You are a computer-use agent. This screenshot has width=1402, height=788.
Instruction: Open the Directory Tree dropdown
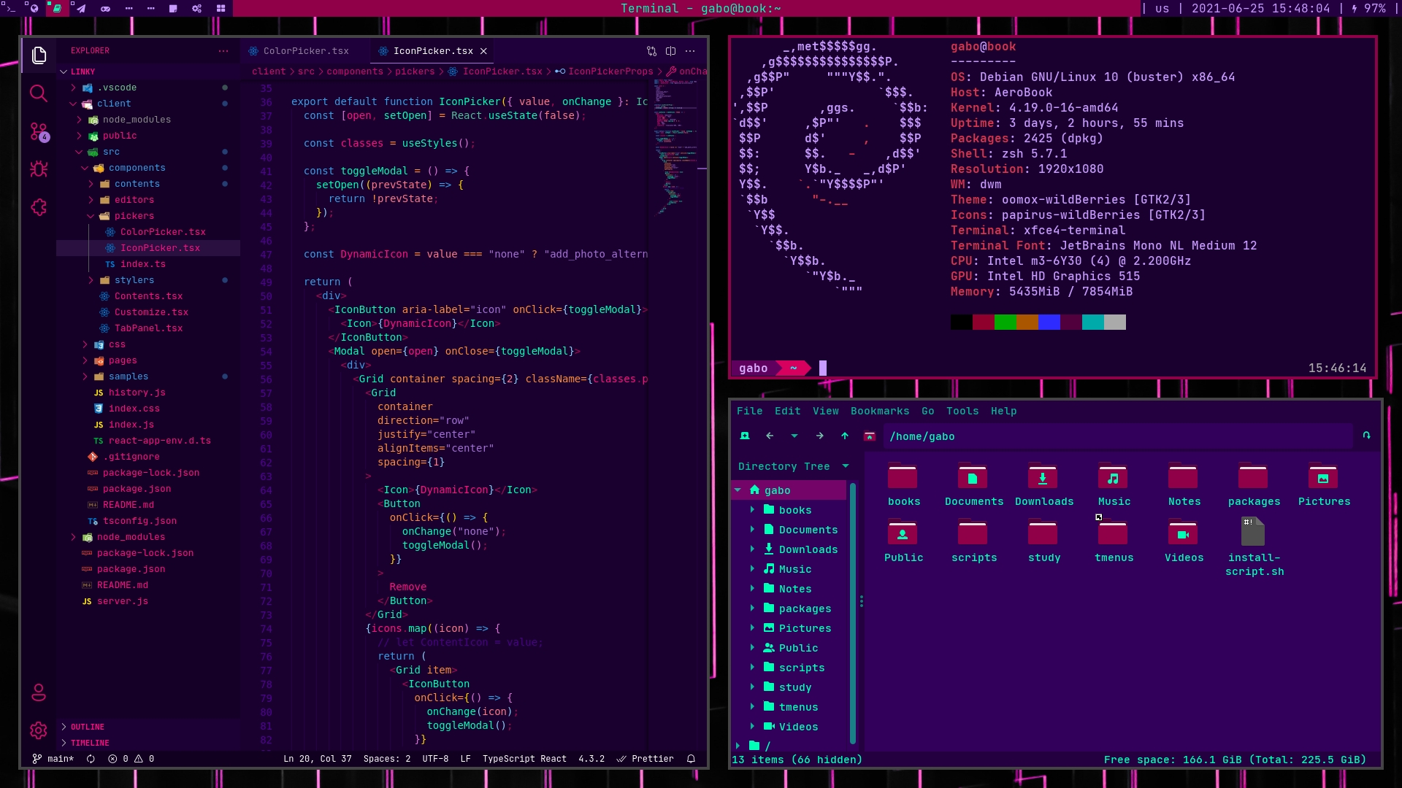point(845,466)
